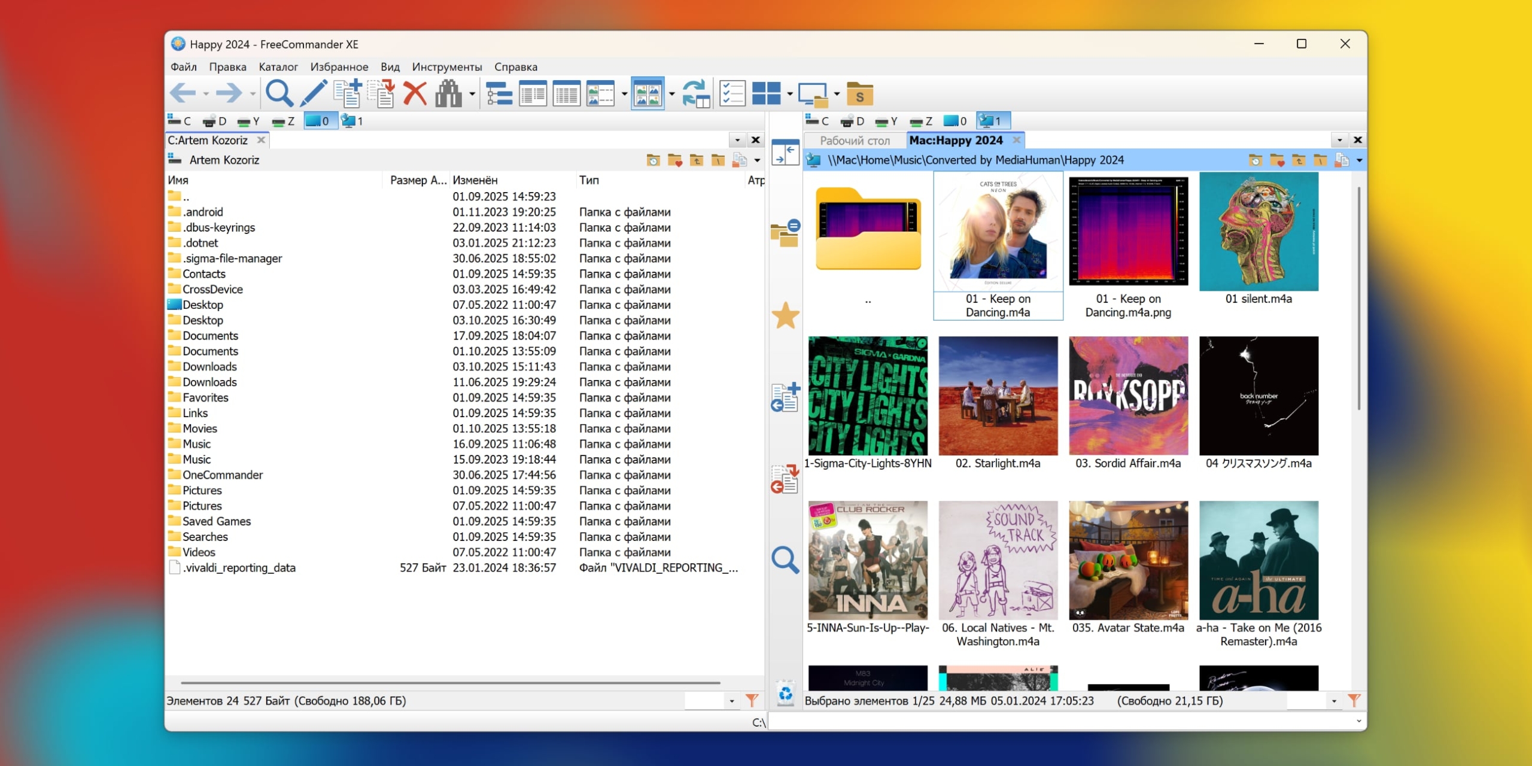This screenshot has width=1532, height=766.
Task: Open the Инструменты menu
Action: click(446, 67)
